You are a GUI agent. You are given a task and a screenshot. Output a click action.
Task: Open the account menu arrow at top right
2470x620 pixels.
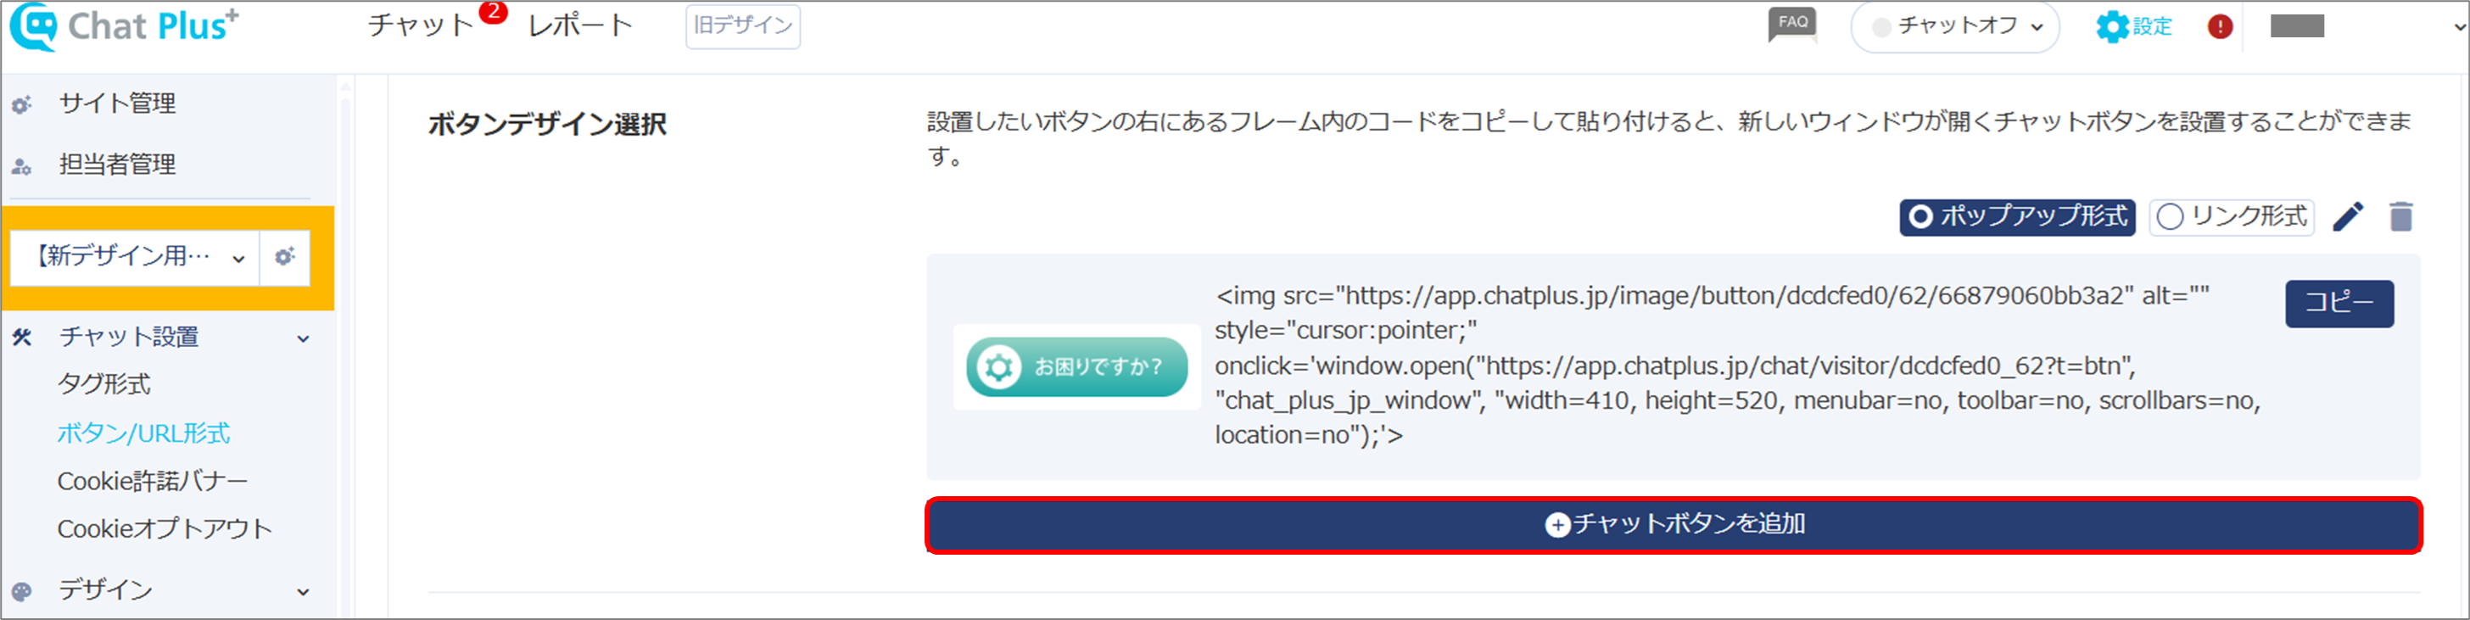(x=2458, y=27)
